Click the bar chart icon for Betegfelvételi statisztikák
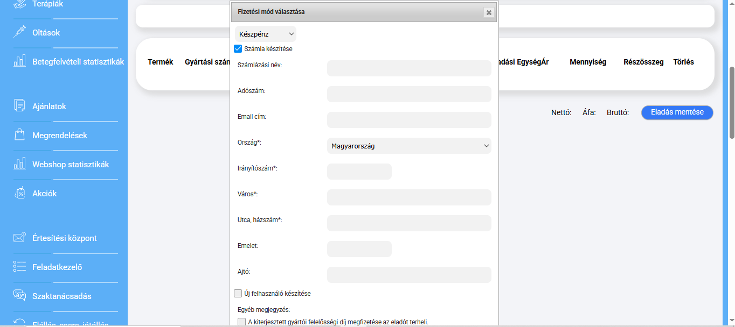Image resolution: width=735 pixels, height=327 pixels. tap(19, 61)
